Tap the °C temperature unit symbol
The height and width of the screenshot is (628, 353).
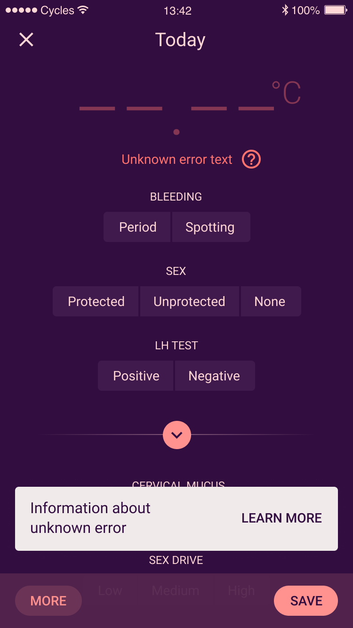point(286,93)
